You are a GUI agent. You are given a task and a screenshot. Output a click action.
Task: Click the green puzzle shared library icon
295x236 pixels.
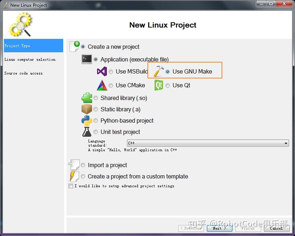point(87,98)
